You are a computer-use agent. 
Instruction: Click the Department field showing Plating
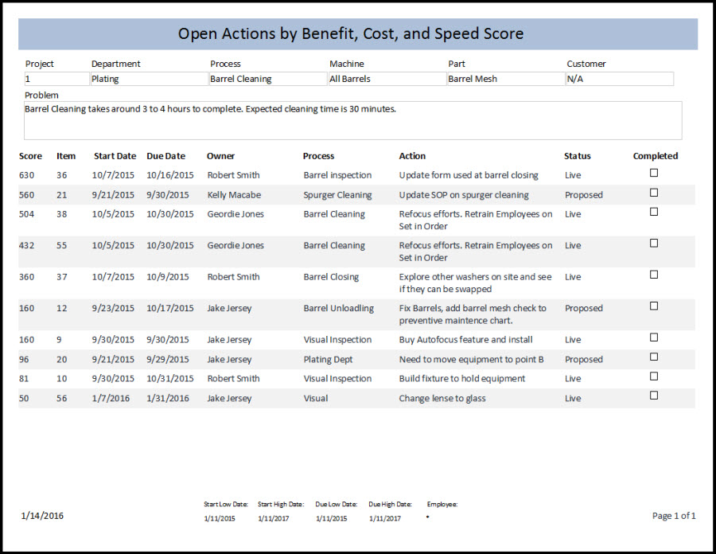[148, 79]
